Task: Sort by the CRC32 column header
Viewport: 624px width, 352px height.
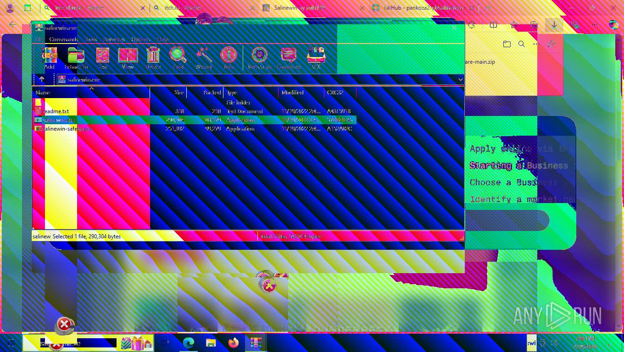Action: 340,93
